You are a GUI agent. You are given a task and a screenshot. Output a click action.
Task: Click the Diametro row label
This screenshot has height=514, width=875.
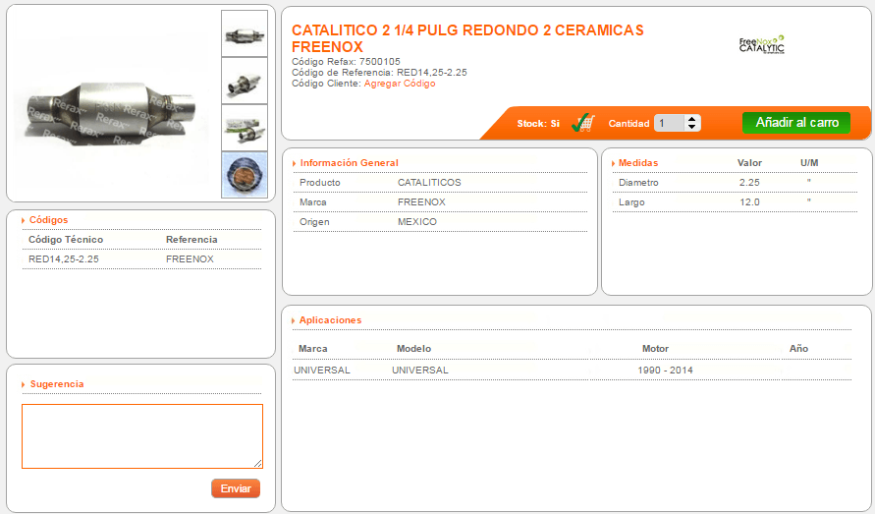[x=638, y=183]
